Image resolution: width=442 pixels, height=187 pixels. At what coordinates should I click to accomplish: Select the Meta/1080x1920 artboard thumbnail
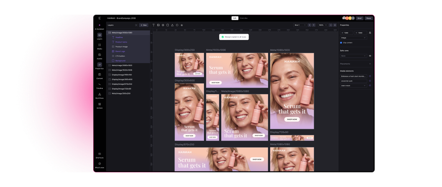pos(292,91)
